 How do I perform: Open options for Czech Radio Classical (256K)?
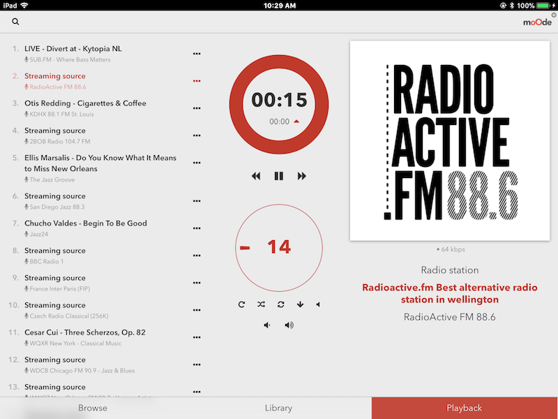click(x=197, y=310)
